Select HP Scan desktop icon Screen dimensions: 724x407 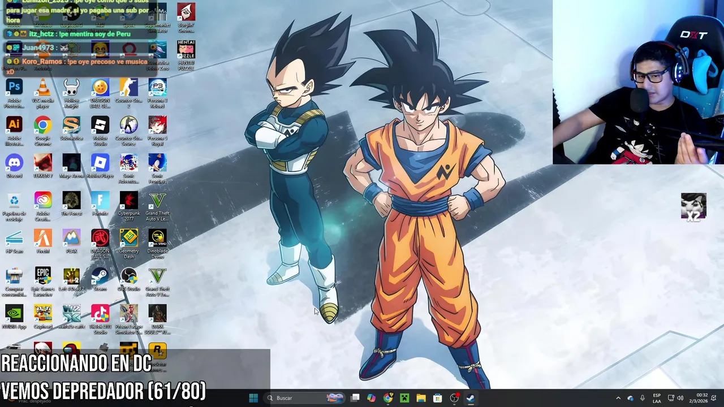14,241
